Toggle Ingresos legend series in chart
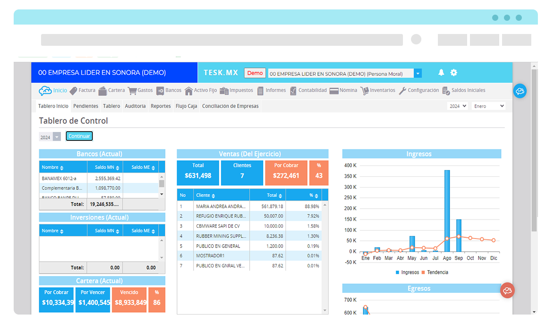Viewport: 553px width, 324px height. click(407, 273)
